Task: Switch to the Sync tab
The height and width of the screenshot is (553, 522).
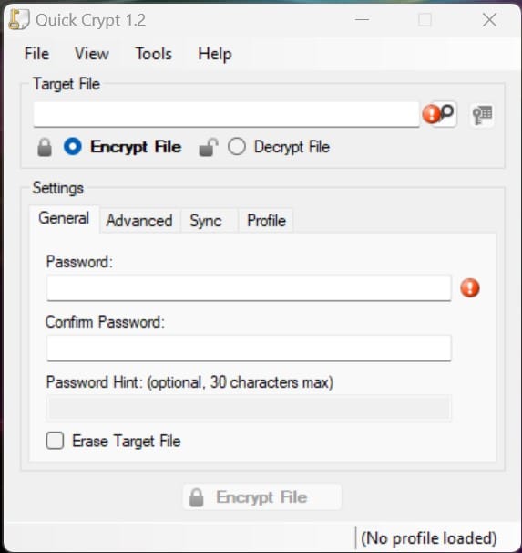Action: point(206,221)
